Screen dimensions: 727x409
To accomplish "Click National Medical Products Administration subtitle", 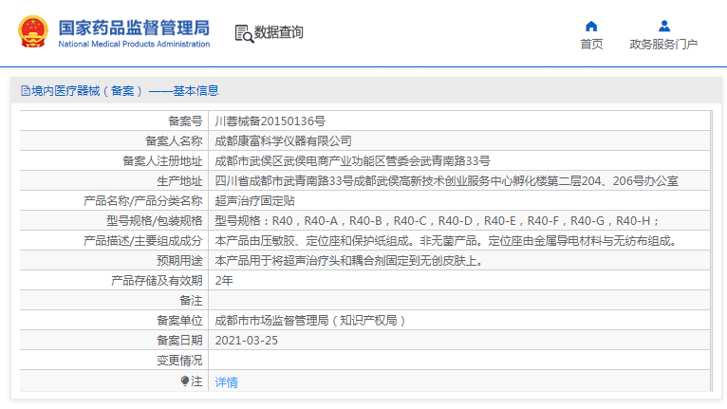I will click(134, 44).
